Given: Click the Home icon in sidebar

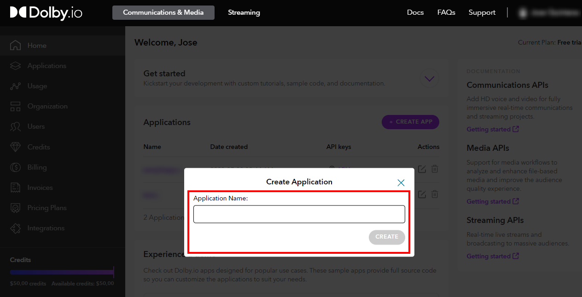Looking at the screenshot, I should tap(15, 46).
